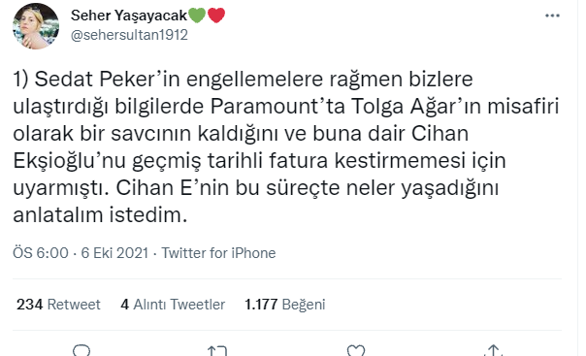Open the @sehersultan1912 handle
Screen dimensions: 586x356
[x=129, y=35]
